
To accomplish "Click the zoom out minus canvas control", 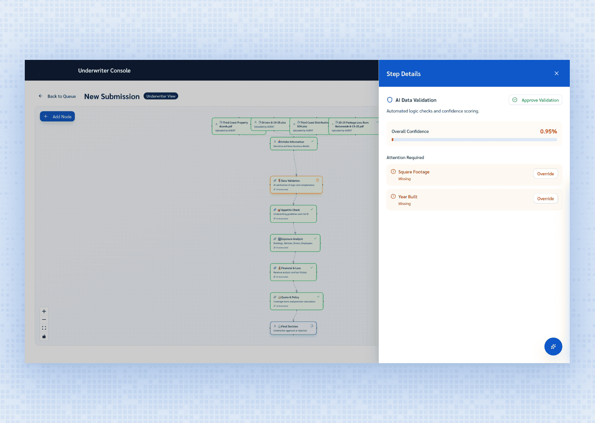I will click(x=44, y=320).
